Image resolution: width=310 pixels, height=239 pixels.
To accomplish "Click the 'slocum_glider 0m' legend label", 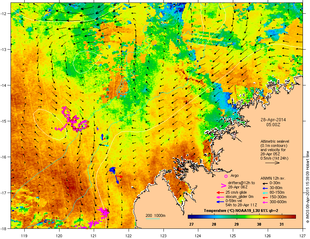I will (240, 197).
